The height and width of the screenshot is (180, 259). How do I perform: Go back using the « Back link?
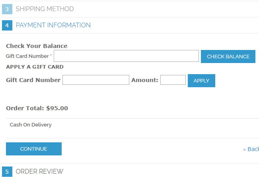(251, 149)
